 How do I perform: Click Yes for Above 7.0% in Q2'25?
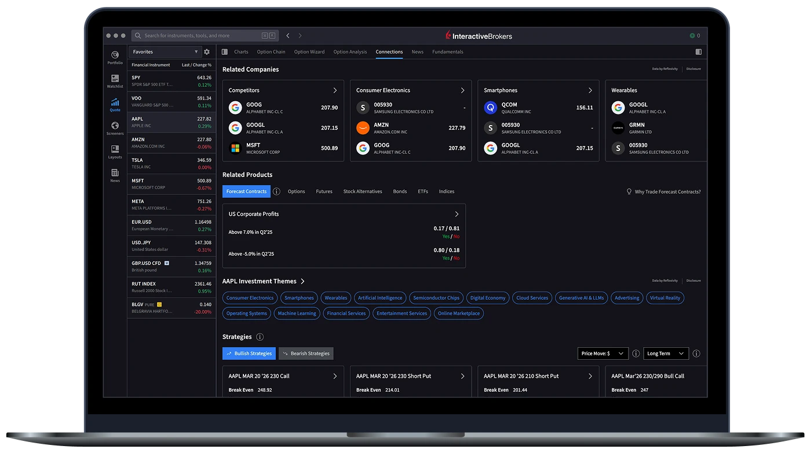click(446, 237)
